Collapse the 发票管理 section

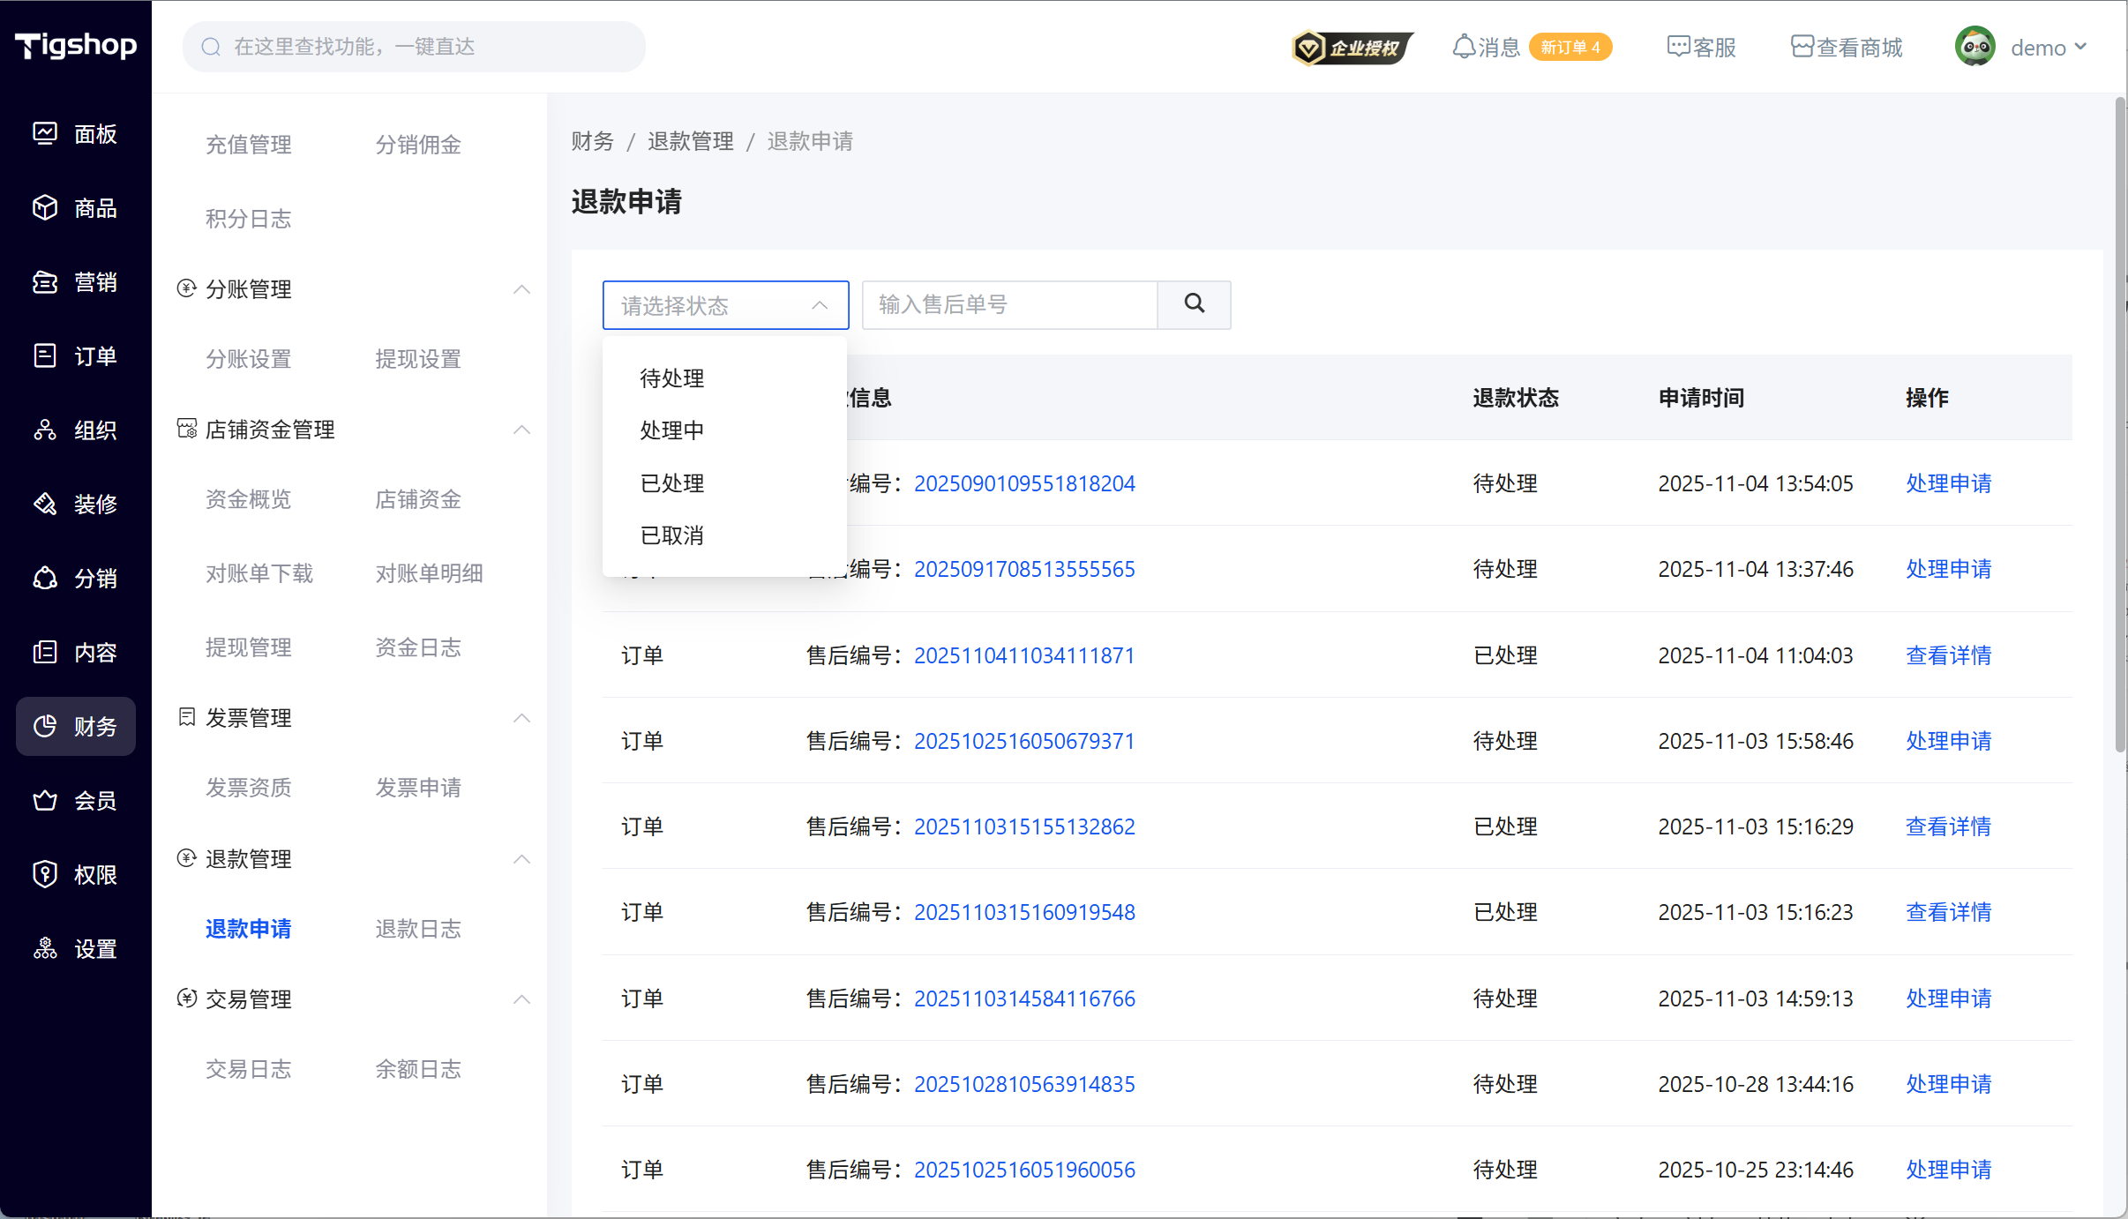coord(521,718)
